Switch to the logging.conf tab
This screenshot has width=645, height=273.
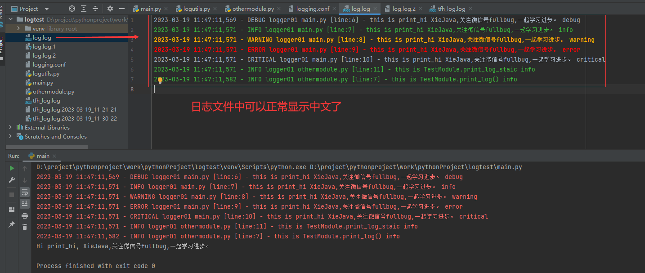click(x=312, y=8)
